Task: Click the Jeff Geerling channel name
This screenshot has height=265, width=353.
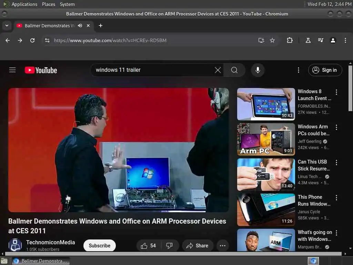Action: pos(310,141)
